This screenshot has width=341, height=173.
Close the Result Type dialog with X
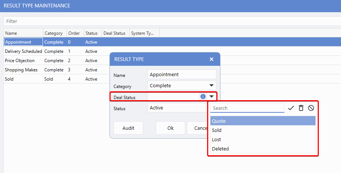click(212, 59)
